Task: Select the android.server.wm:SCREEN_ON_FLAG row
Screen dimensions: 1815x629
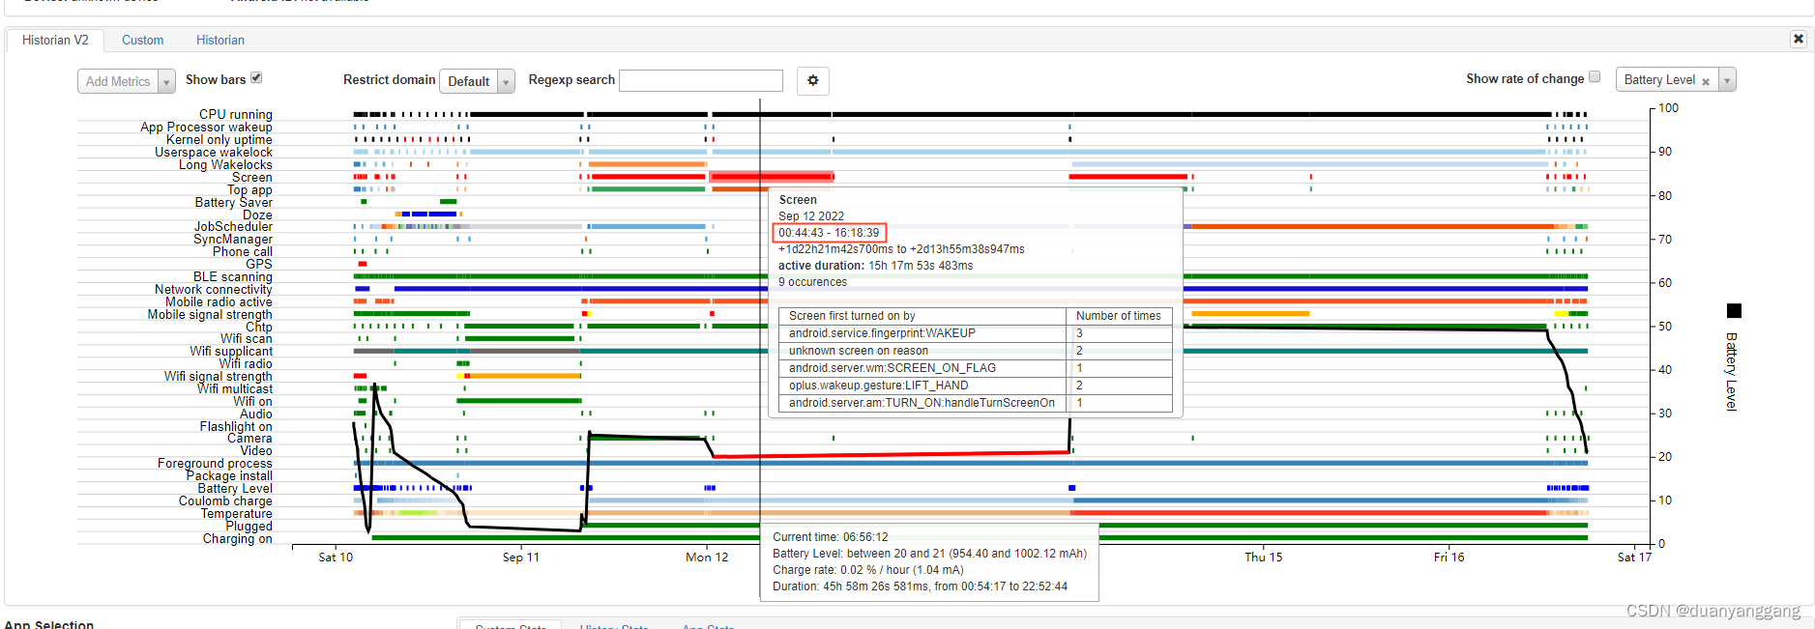Action: click(x=976, y=368)
